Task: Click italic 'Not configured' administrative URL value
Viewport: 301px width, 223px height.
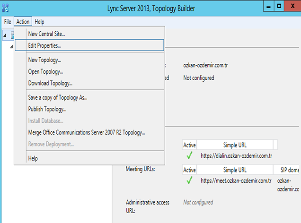Action: click(x=198, y=202)
